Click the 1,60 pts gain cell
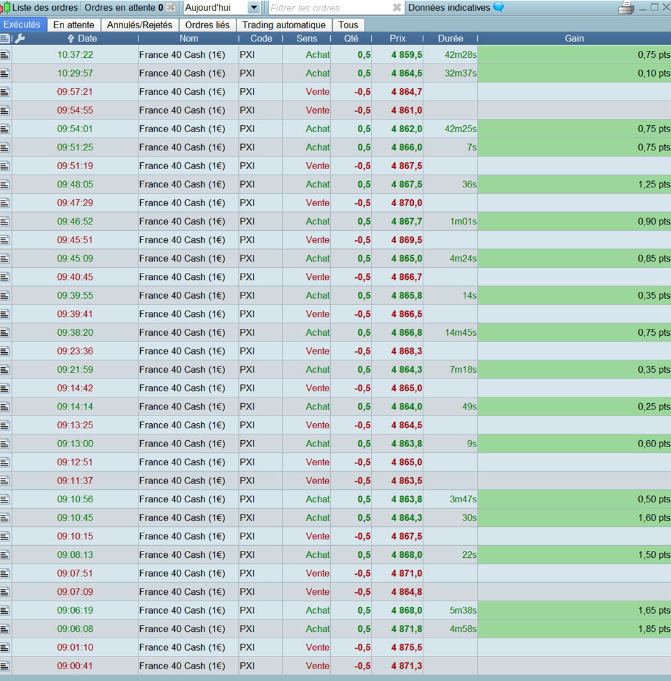The width and height of the screenshot is (671, 681). [x=574, y=518]
